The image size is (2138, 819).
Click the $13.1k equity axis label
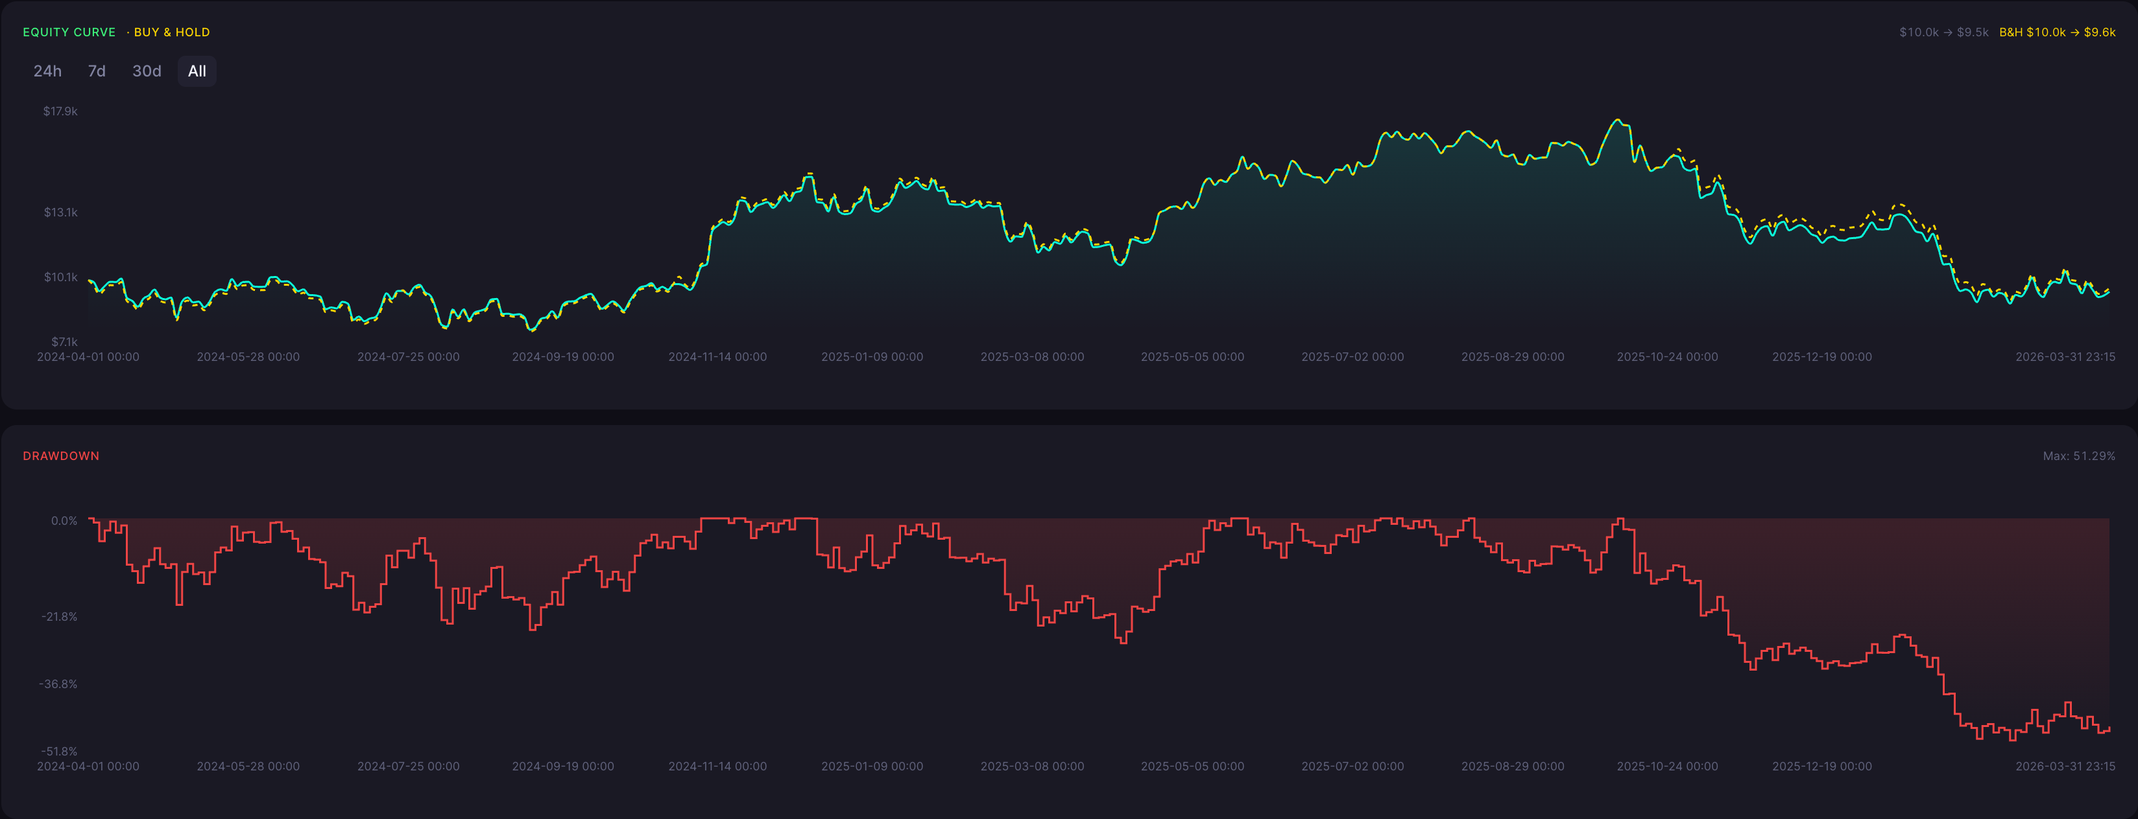coord(60,213)
